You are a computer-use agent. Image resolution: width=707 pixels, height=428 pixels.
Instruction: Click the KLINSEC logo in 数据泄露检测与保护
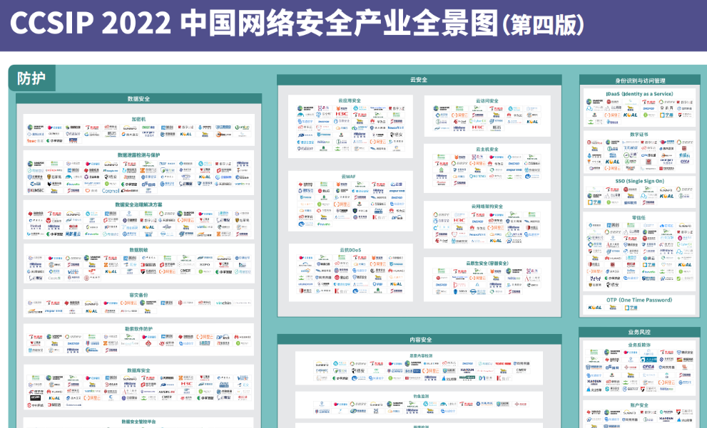(x=35, y=191)
